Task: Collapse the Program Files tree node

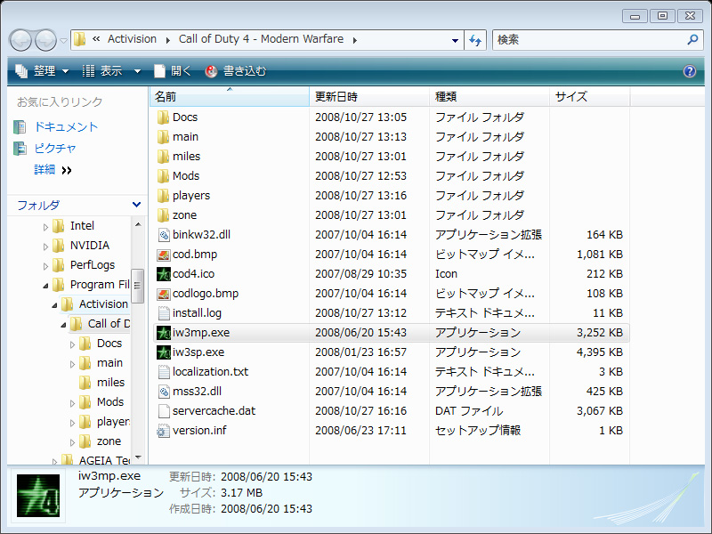Action: (46, 286)
